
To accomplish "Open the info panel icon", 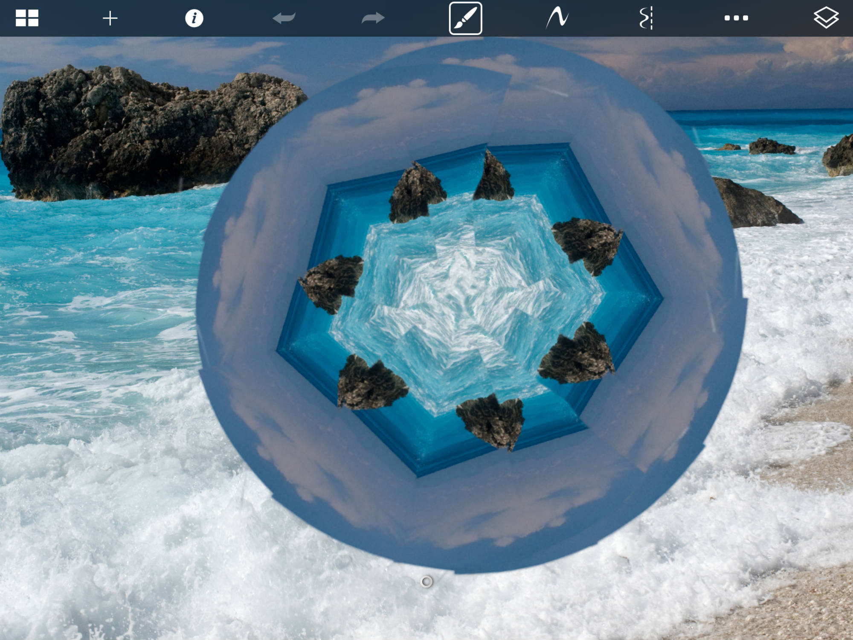I will (194, 18).
